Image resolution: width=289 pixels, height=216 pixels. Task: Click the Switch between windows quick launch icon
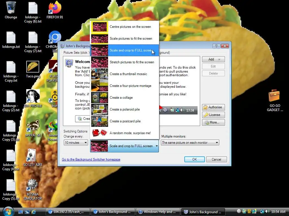tap(27, 212)
